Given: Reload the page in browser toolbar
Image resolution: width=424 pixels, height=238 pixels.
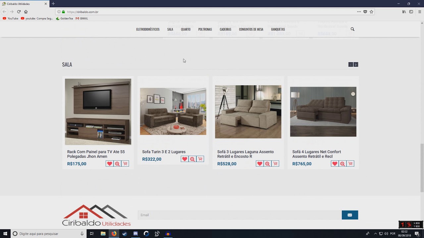Looking at the screenshot, I should [x=19, y=12].
